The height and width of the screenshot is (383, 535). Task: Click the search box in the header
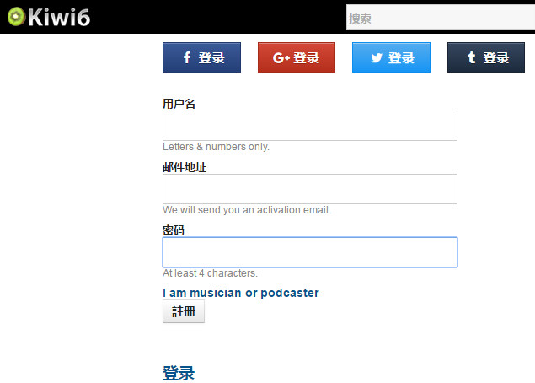(441, 17)
